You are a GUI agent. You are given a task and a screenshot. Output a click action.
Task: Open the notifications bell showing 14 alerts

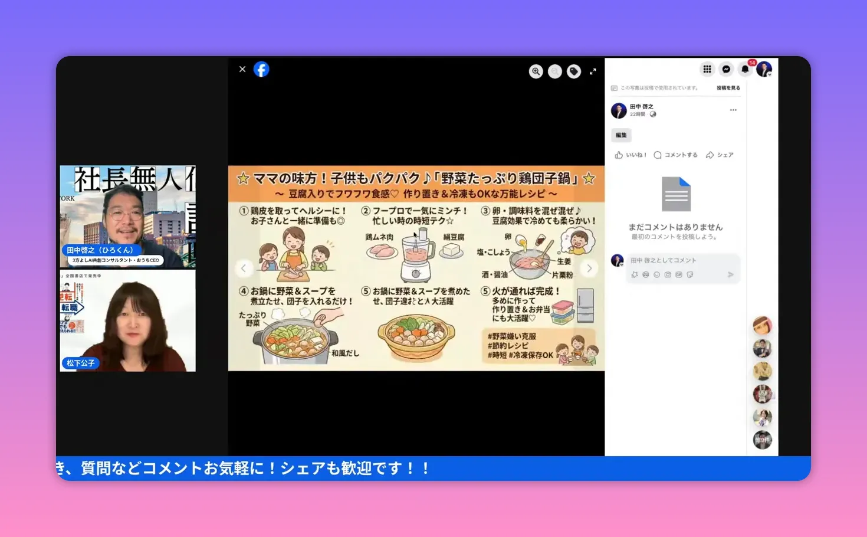[x=745, y=69]
